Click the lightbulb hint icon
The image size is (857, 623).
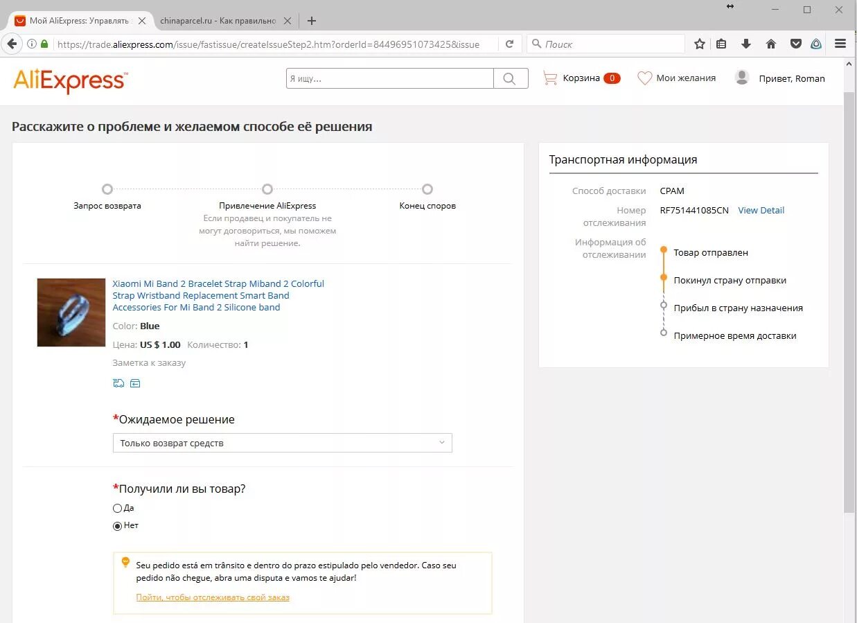125,562
